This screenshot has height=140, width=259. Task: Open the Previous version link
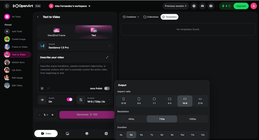[175, 6]
